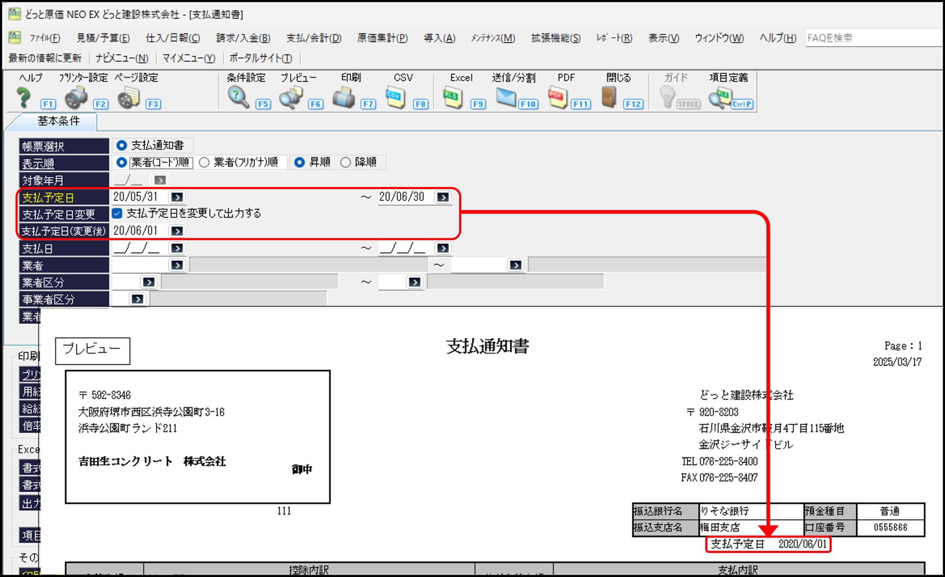945x577 pixels.
Task: Click the close door icon
Action: (x=609, y=97)
